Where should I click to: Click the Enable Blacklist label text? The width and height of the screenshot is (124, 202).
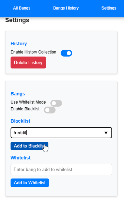click(x=25, y=109)
